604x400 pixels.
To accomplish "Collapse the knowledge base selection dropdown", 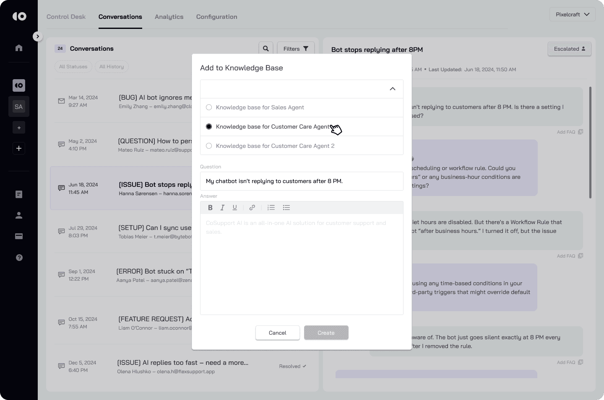I will [393, 89].
